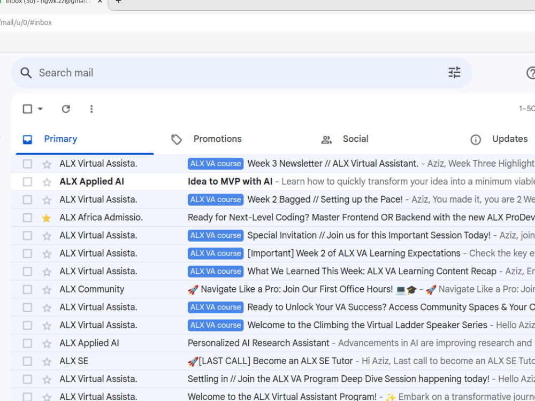Click ALX VA course label on Content Recap email

click(216, 272)
